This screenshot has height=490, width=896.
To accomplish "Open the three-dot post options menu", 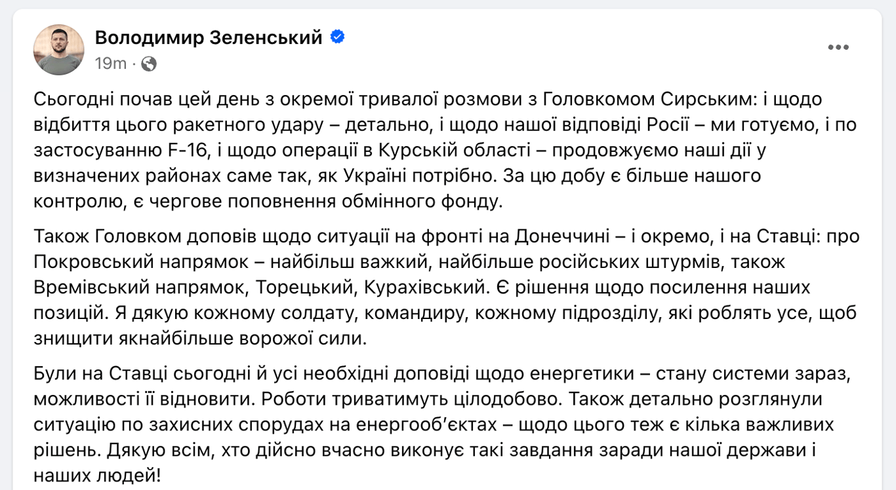I will (838, 47).
